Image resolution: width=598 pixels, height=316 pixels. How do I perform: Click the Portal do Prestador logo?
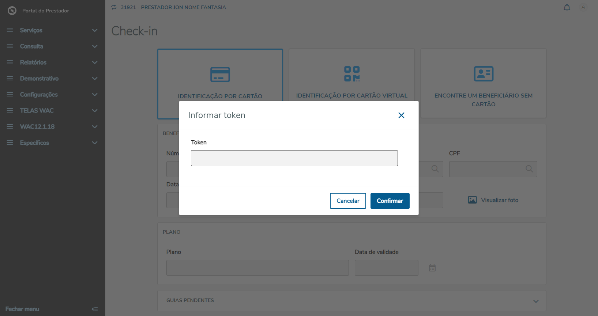(12, 11)
